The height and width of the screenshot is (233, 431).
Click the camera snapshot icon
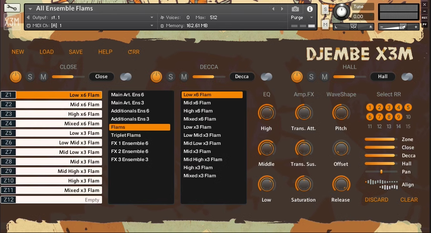(x=295, y=9)
